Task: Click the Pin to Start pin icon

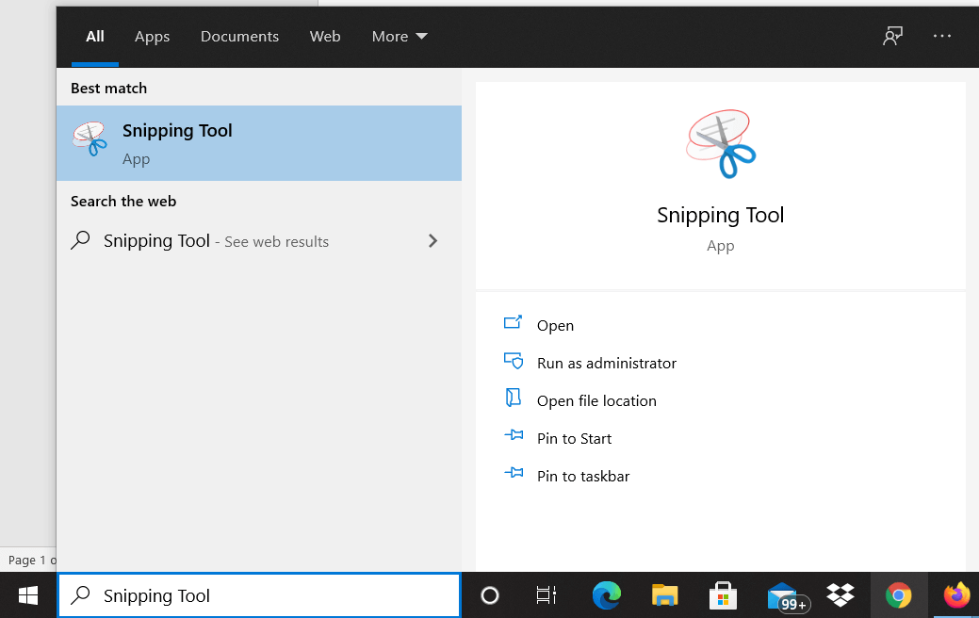Action: (514, 435)
